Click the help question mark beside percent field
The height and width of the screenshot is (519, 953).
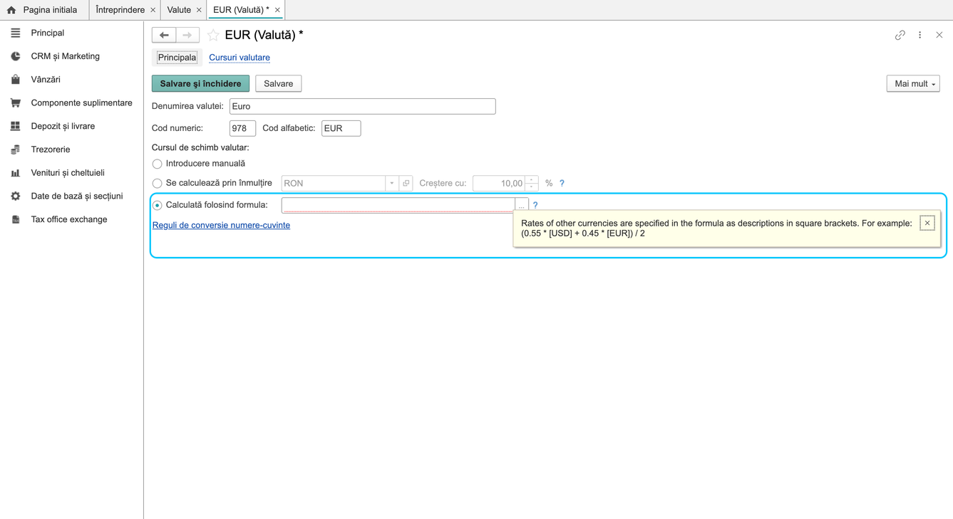pyautogui.click(x=562, y=184)
